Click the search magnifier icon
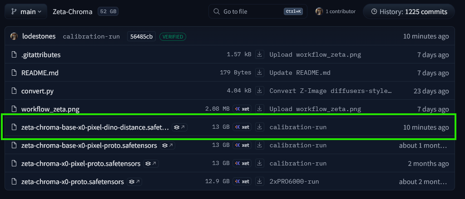The height and width of the screenshot is (199, 465). pos(217,11)
